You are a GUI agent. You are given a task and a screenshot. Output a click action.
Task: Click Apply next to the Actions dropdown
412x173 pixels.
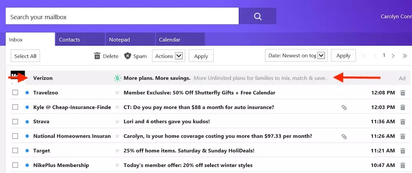[201, 56]
